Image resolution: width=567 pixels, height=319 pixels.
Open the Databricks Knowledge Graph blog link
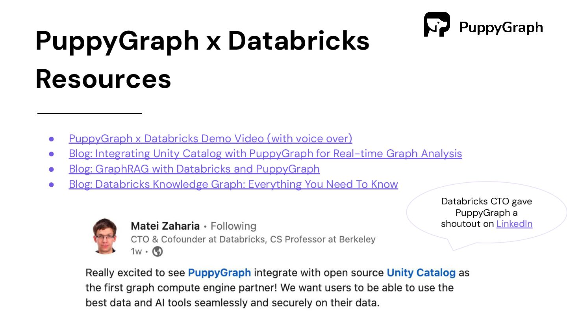click(x=233, y=184)
